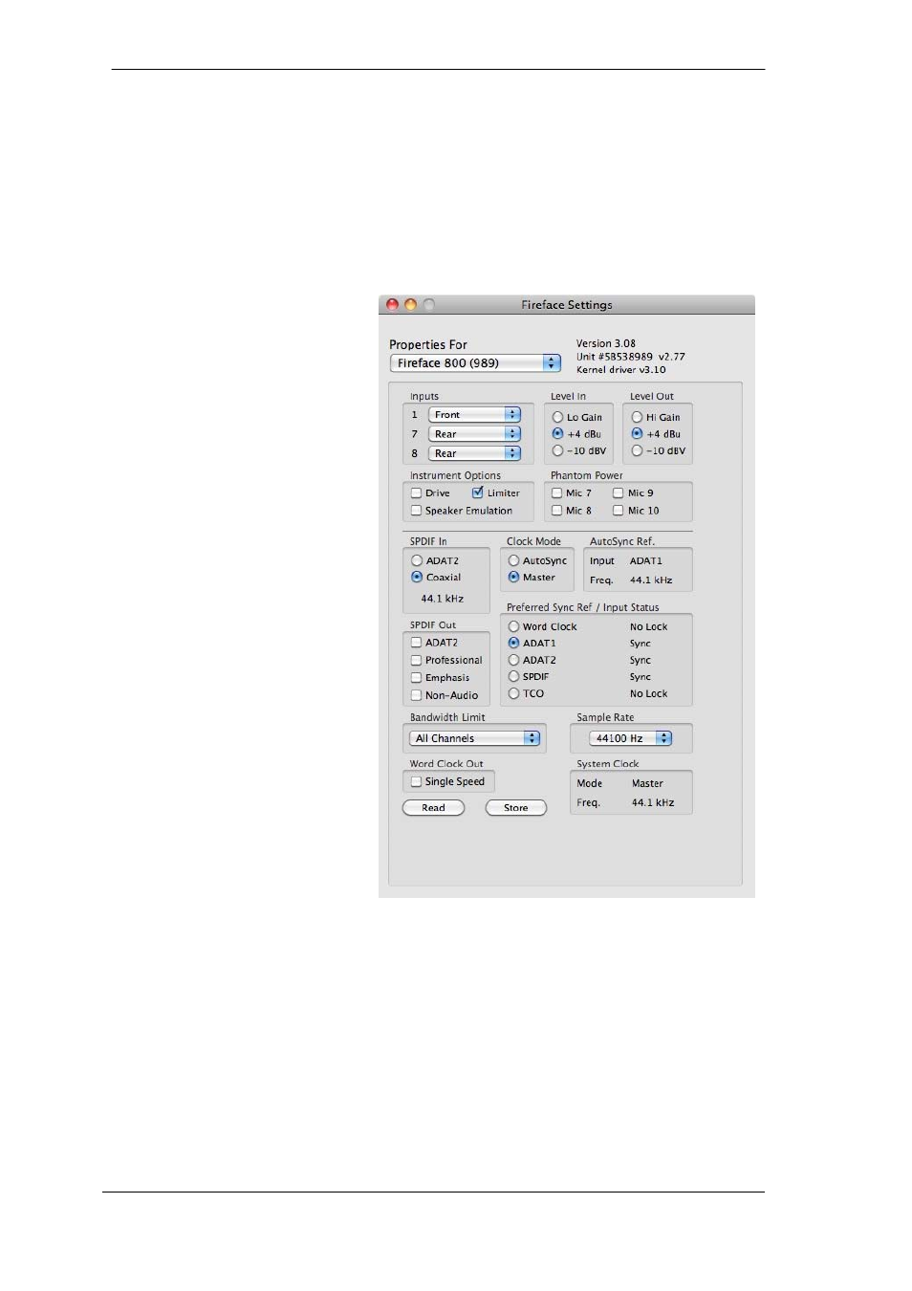
Task: Select Hi Gain for Level Out
Action: tap(637, 417)
